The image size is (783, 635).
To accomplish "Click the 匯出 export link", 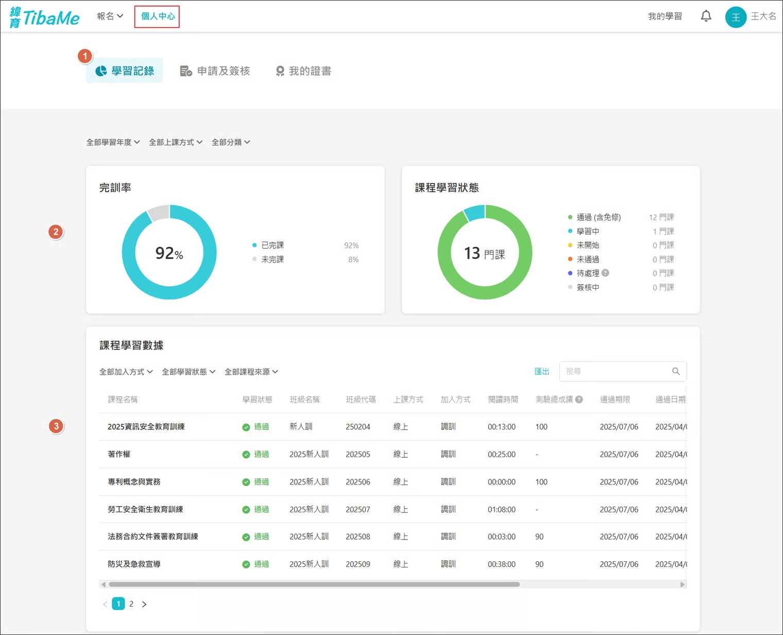I will point(541,372).
